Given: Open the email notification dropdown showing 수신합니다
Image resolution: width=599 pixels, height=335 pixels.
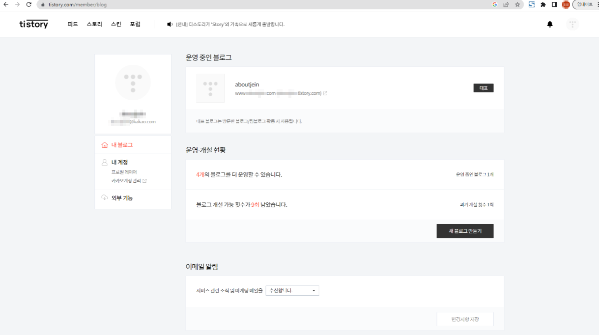Looking at the screenshot, I should [x=292, y=290].
